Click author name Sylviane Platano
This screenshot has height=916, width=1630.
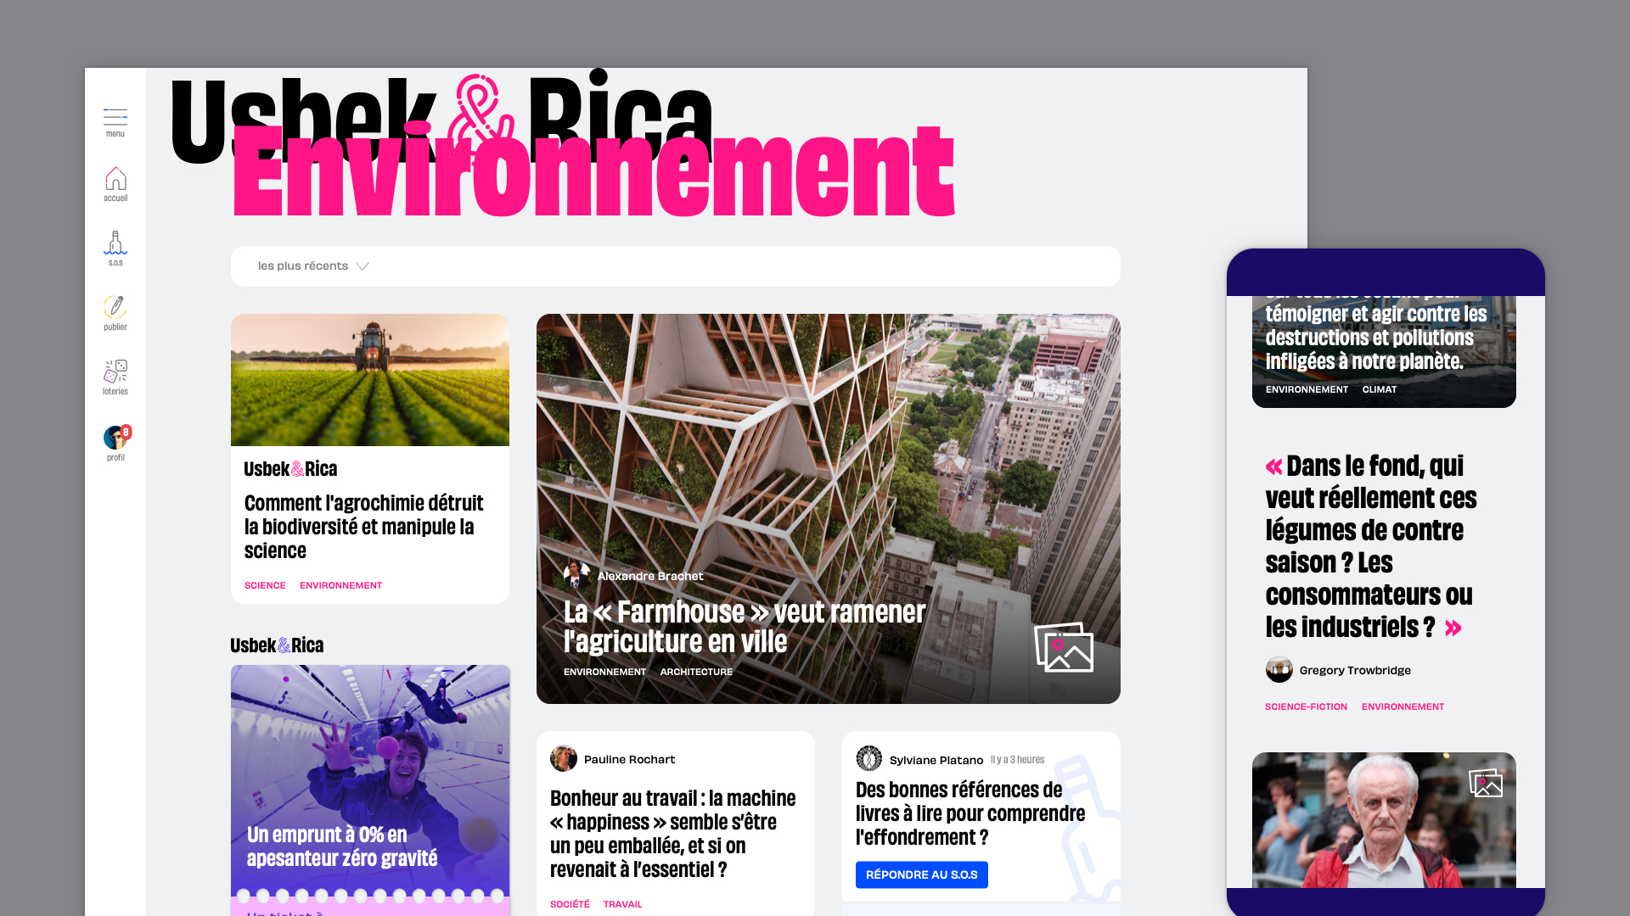(x=936, y=760)
